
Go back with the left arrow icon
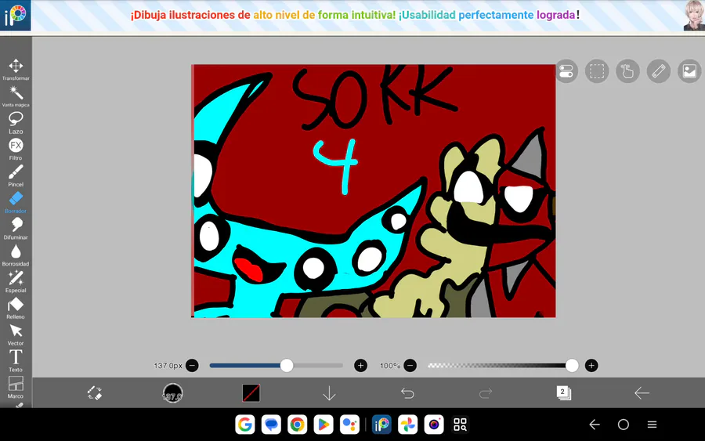tap(642, 393)
